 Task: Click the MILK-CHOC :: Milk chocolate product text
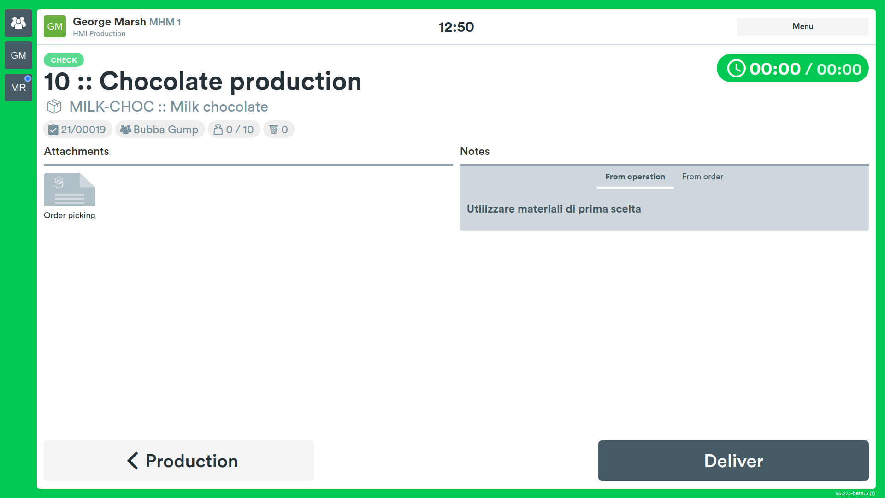click(169, 107)
